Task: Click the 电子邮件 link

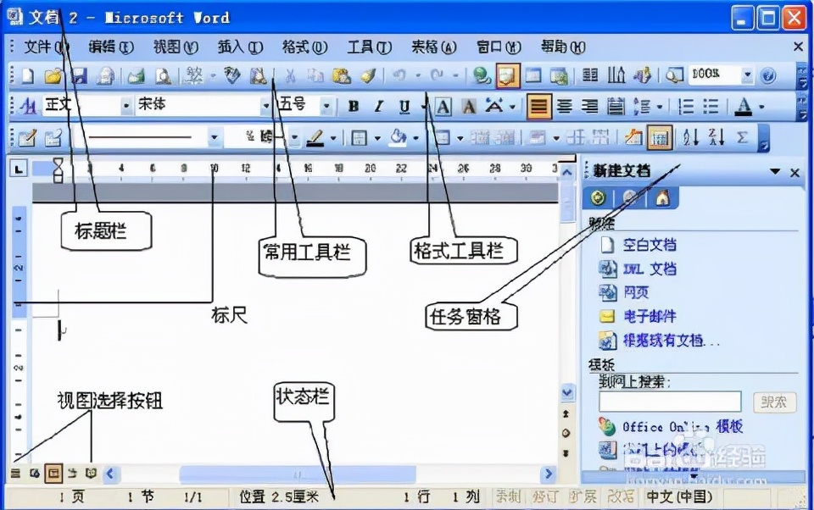Action: coord(650,316)
